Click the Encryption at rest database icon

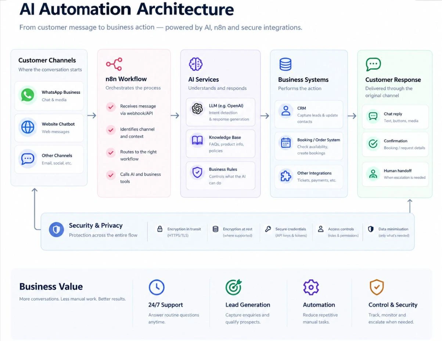[x=216, y=229]
